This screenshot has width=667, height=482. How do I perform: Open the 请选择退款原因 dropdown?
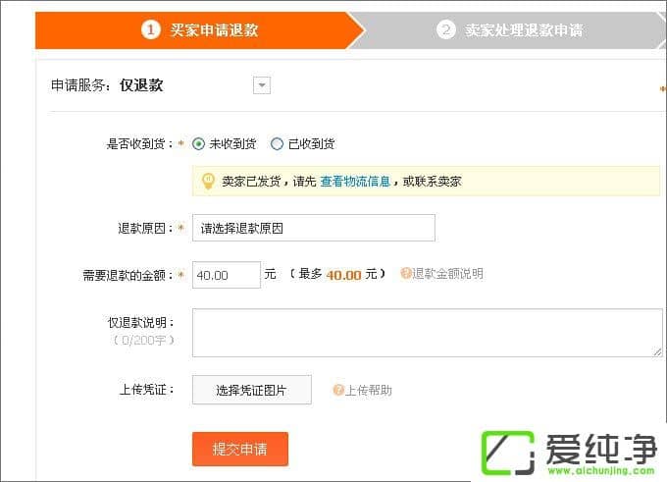click(x=313, y=228)
